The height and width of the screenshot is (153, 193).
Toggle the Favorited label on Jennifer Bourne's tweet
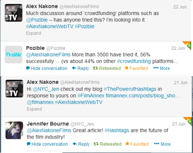pos(139,144)
